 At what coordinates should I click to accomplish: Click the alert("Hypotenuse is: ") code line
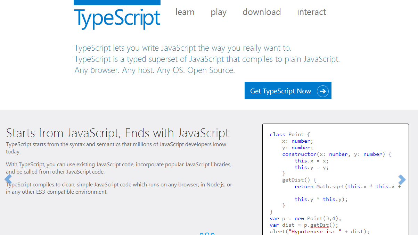(319, 232)
